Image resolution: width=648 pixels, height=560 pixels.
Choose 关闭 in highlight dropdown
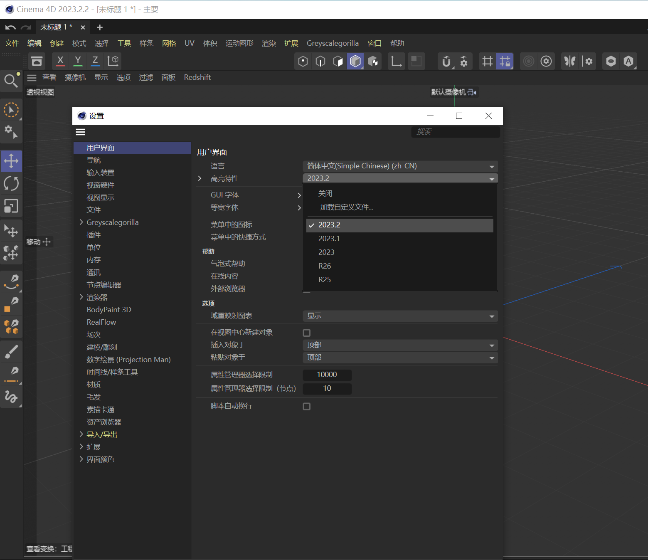coord(400,193)
